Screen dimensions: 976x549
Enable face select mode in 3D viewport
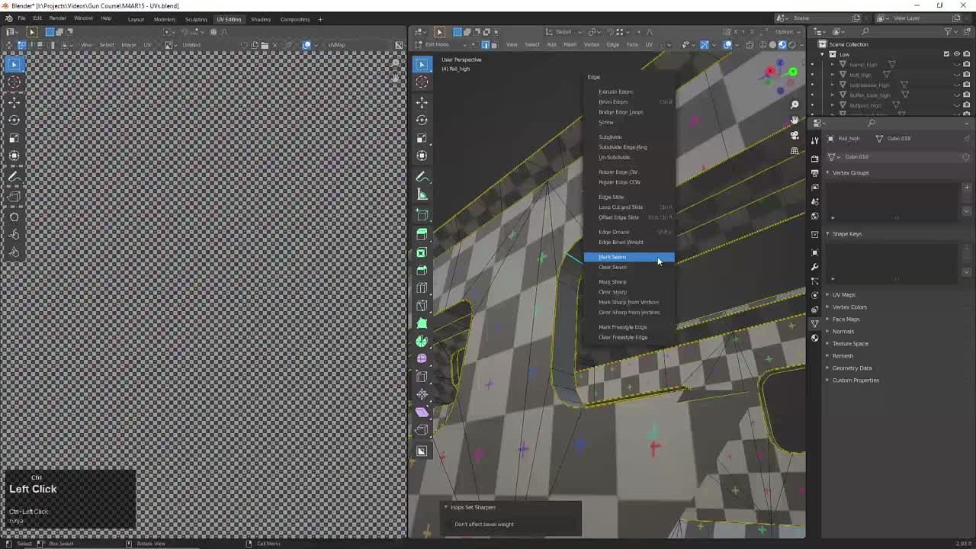[493, 44]
